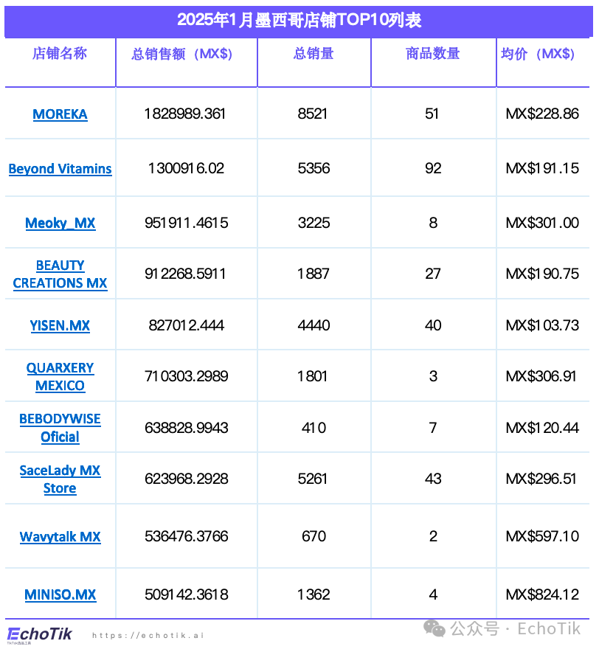
Task: Click the sales volume 1887
Action: 313,274
